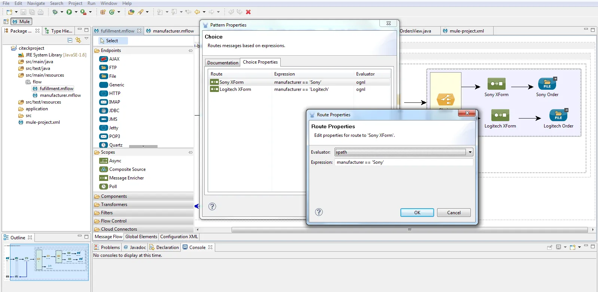The width and height of the screenshot is (598, 292).
Task: Open Package Explorer view menu triangle
Action: (86, 39)
